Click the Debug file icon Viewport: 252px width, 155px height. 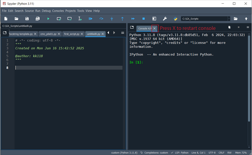pos(91,19)
